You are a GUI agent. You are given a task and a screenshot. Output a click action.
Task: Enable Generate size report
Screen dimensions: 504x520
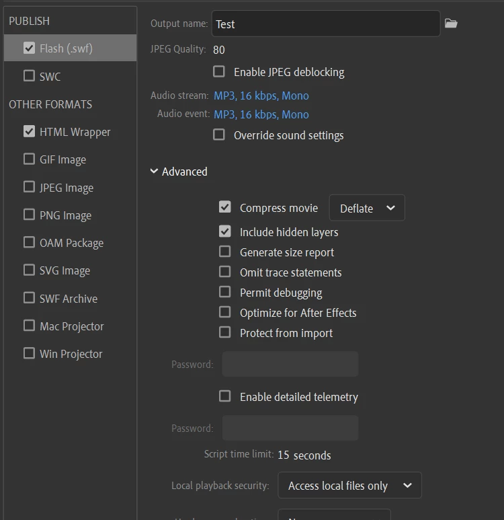point(225,252)
